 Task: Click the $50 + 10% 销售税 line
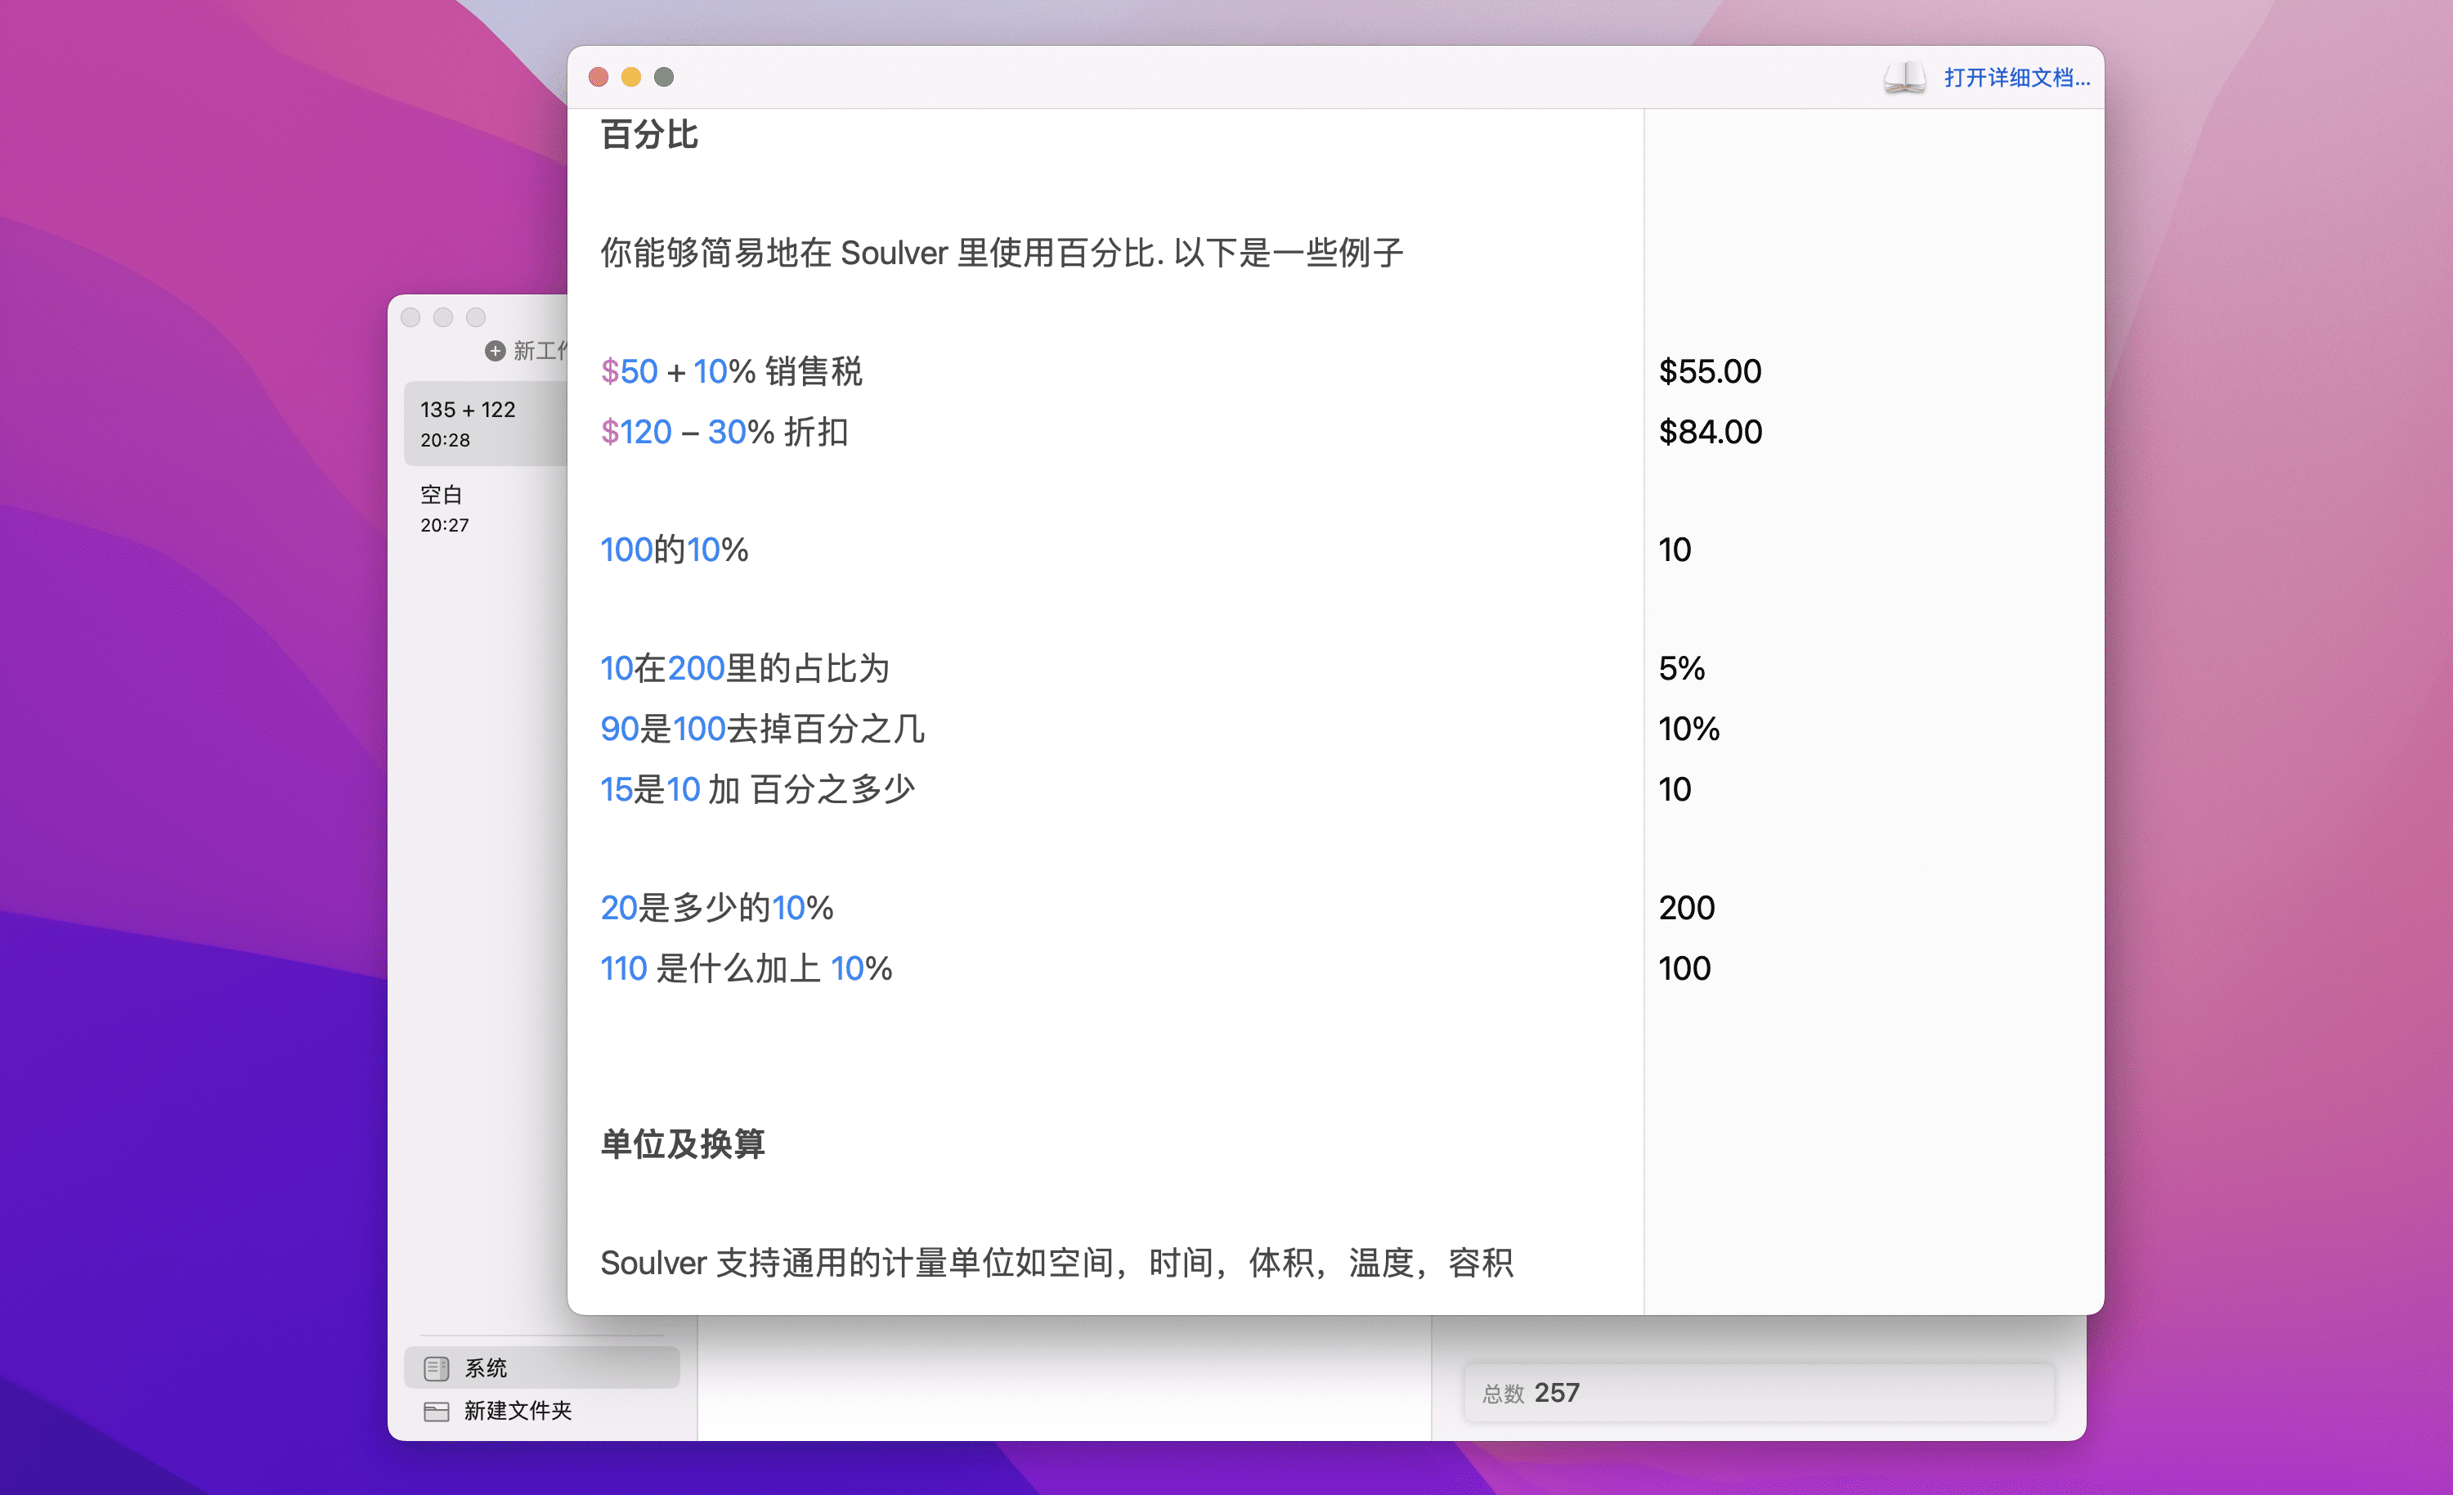click(x=731, y=371)
